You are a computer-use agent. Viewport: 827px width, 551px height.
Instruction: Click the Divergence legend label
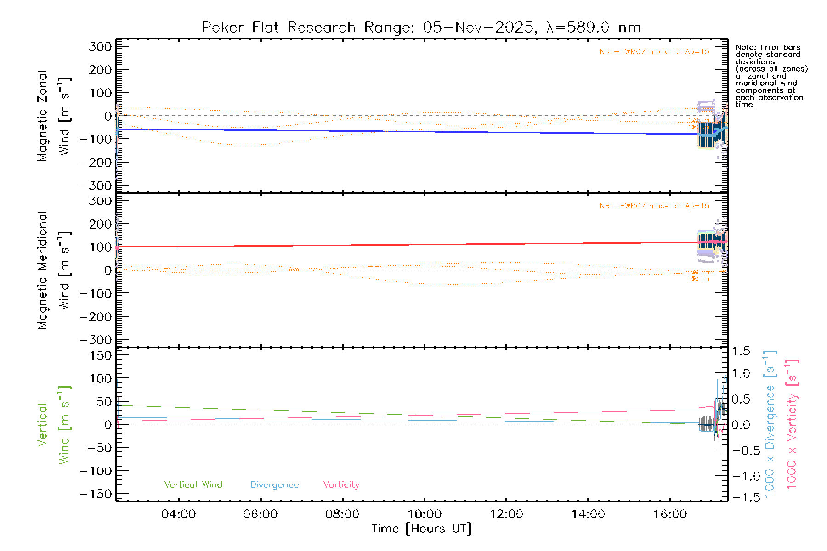(274, 484)
